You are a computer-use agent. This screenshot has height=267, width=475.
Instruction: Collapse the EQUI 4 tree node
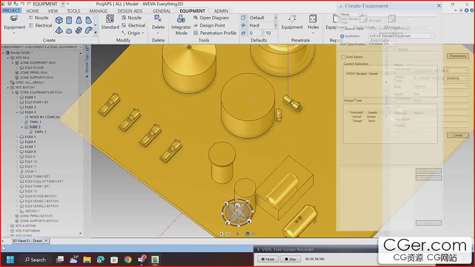(17, 112)
